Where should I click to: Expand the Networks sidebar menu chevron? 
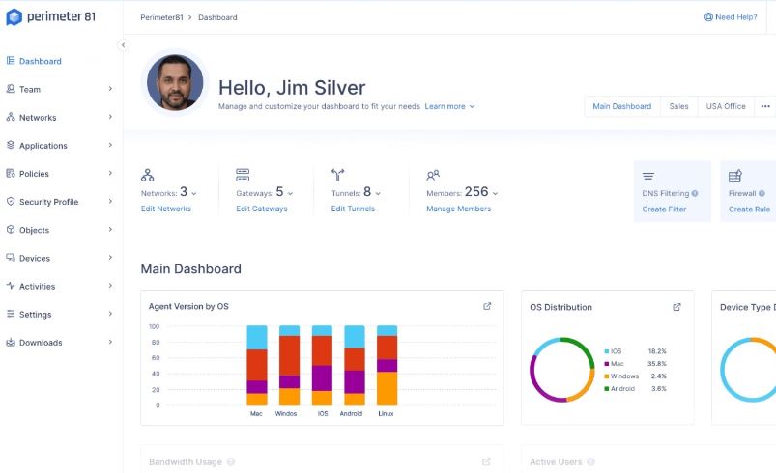point(110,117)
